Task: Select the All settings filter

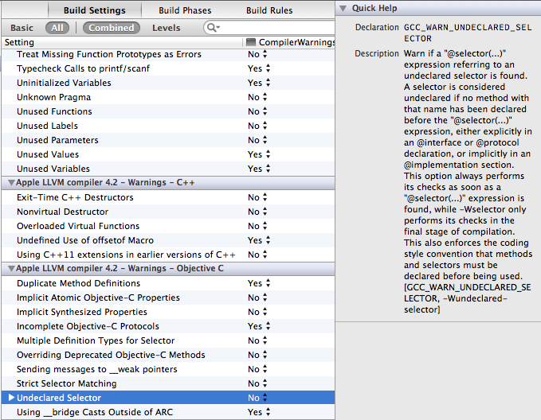Action: pyautogui.click(x=57, y=28)
